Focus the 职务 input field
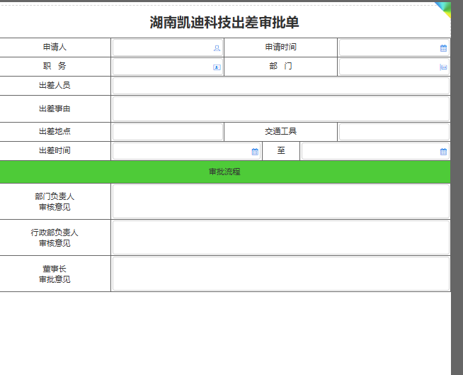Screen dimensions: 463x375 (167, 67)
